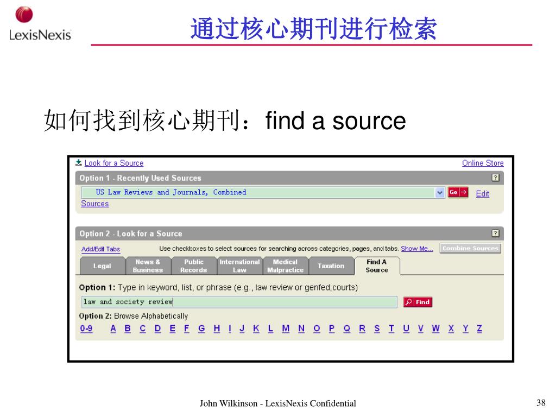
Task: Click the slide title 通过核心期刊进行检索
Action: (x=313, y=29)
